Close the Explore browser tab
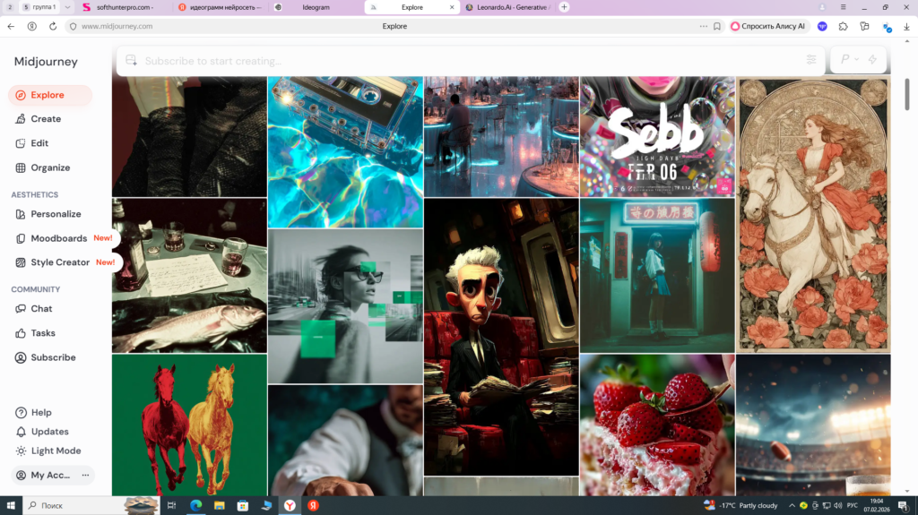Screen dimensions: 918x515 452,7
